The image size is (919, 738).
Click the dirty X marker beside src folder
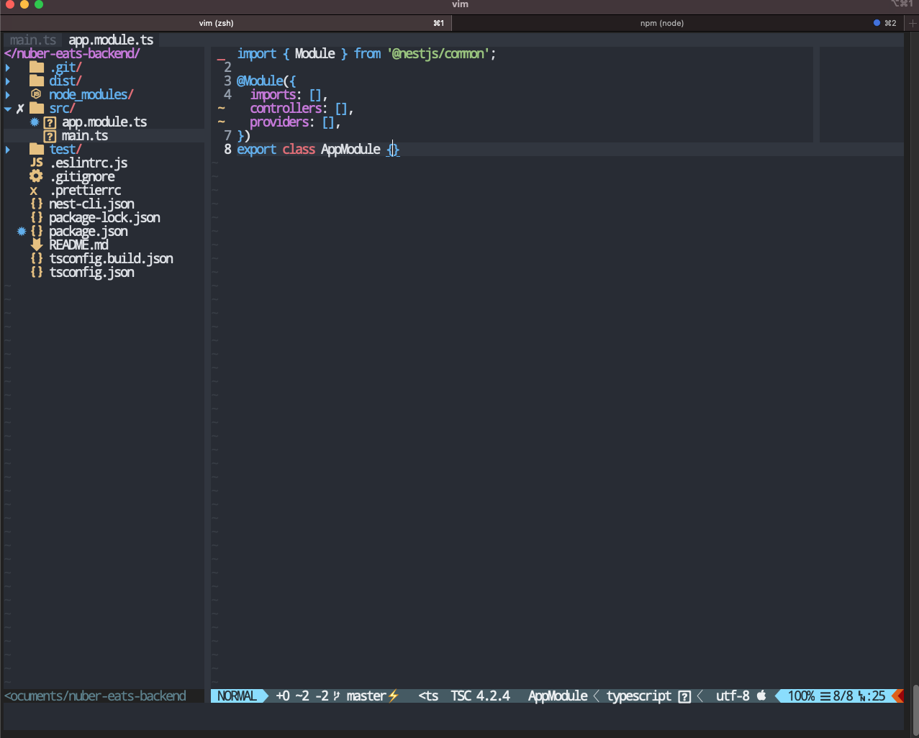[x=20, y=109]
